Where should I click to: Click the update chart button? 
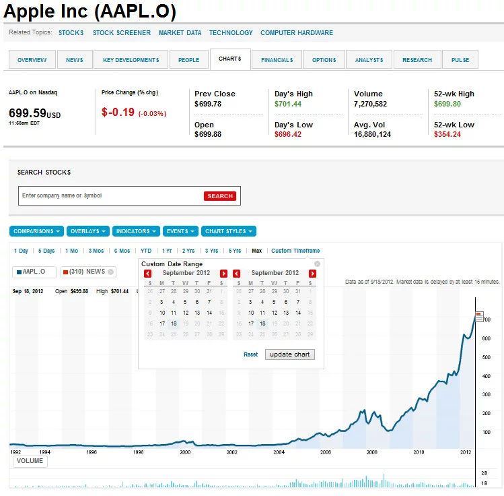point(290,354)
